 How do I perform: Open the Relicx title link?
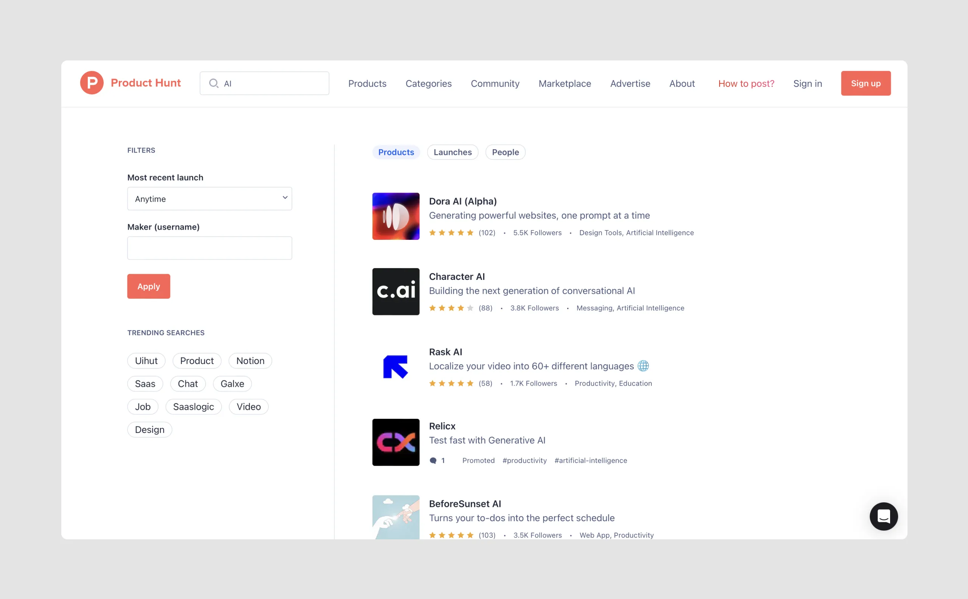click(442, 426)
